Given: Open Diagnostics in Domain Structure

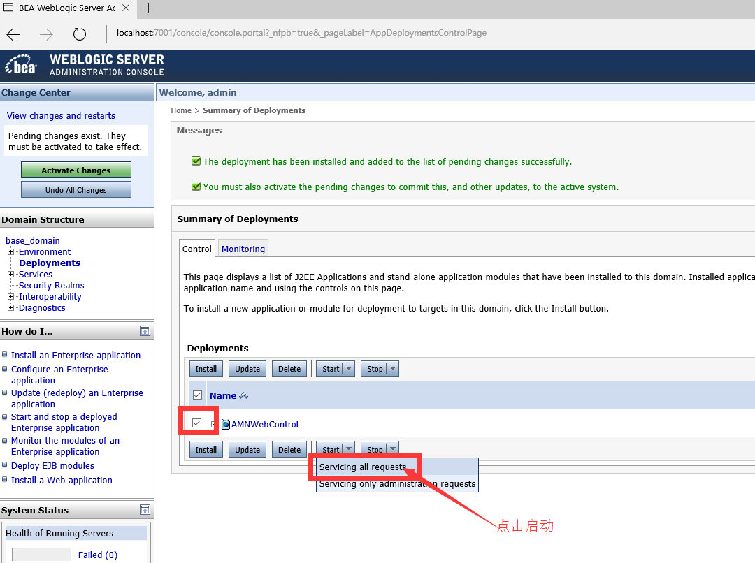Looking at the screenshot, I should coord(42,307).
